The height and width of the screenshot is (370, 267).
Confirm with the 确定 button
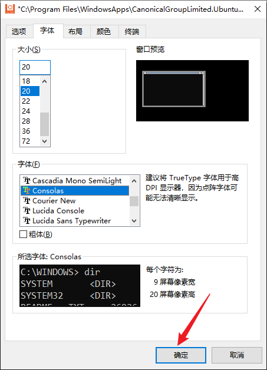pos(181,355)
